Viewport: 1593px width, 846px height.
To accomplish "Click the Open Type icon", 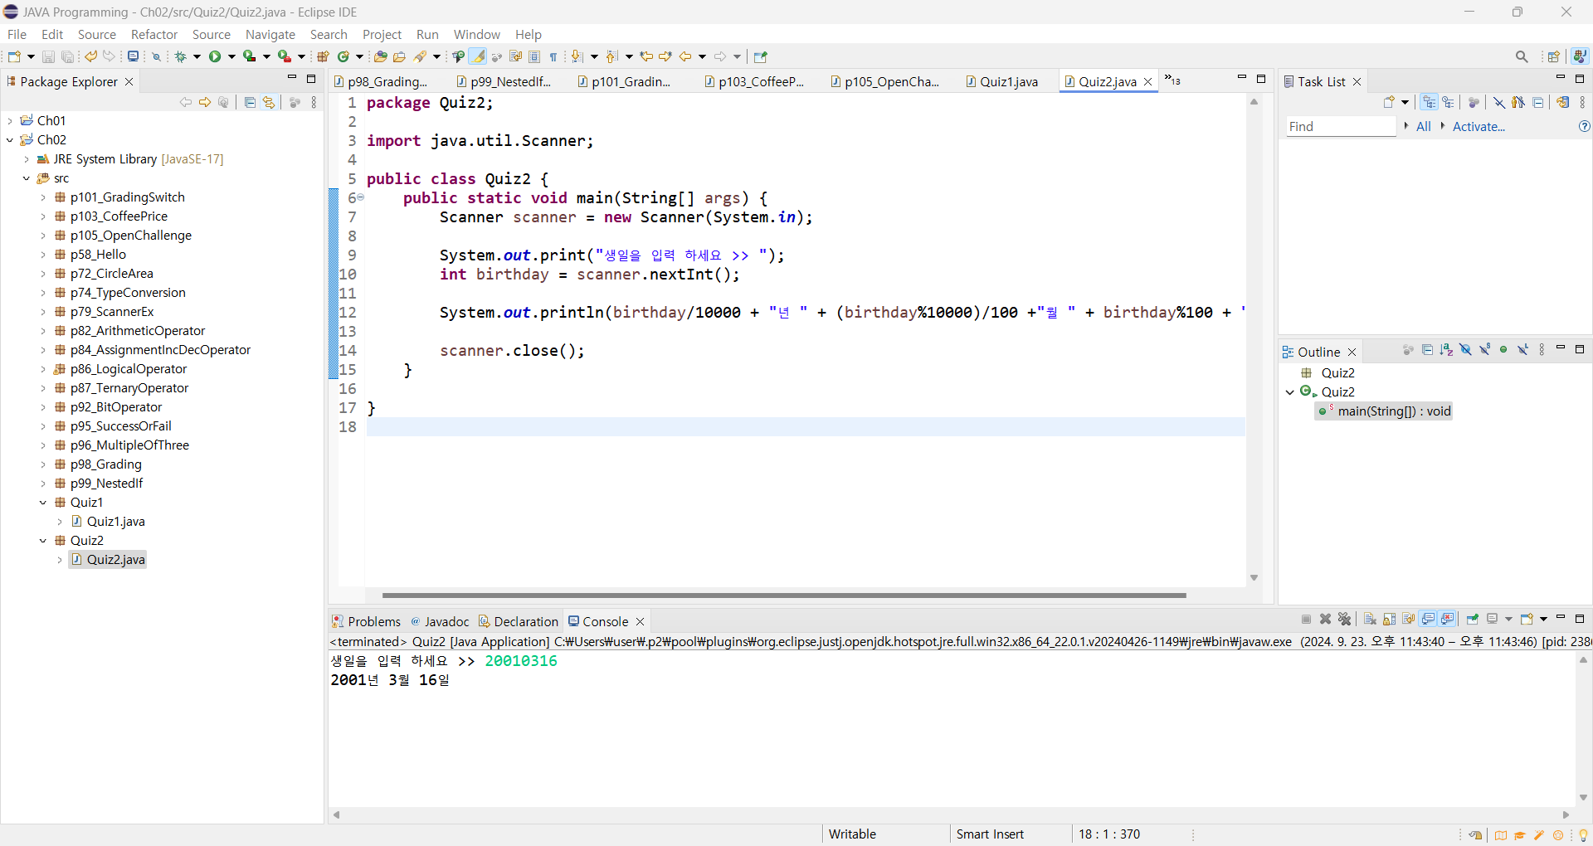I will pyautogui.click(x=380, y=56).
